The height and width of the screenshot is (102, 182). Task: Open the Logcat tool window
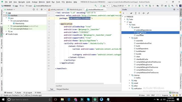[x=28, y=93]
